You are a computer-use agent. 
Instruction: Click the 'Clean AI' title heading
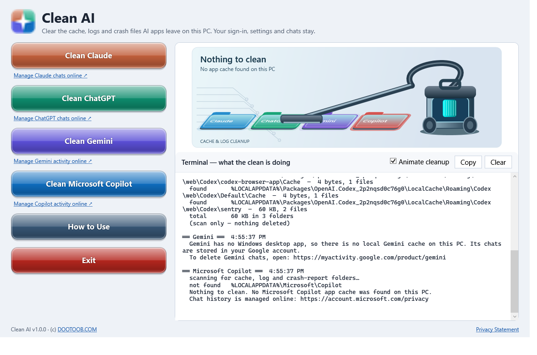[68, 18]
